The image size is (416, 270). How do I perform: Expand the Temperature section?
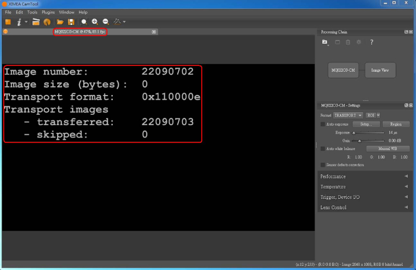(x=365, y=186)
